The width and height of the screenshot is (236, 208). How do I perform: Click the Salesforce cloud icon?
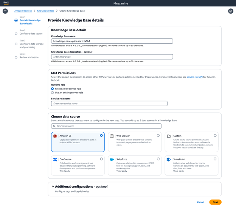[x=112, y=160]
